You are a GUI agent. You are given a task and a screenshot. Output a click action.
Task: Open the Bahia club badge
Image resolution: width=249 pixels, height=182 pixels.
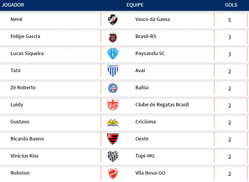(113, 88)
